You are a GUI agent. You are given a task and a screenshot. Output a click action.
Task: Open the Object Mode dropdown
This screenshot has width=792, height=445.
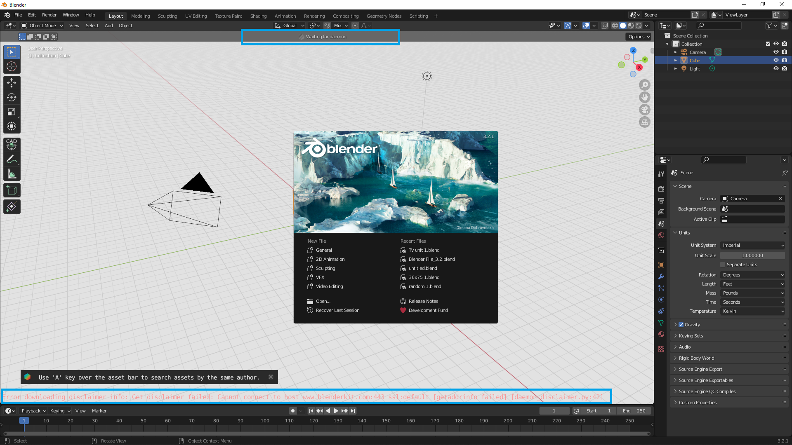(x=42, y=26)
